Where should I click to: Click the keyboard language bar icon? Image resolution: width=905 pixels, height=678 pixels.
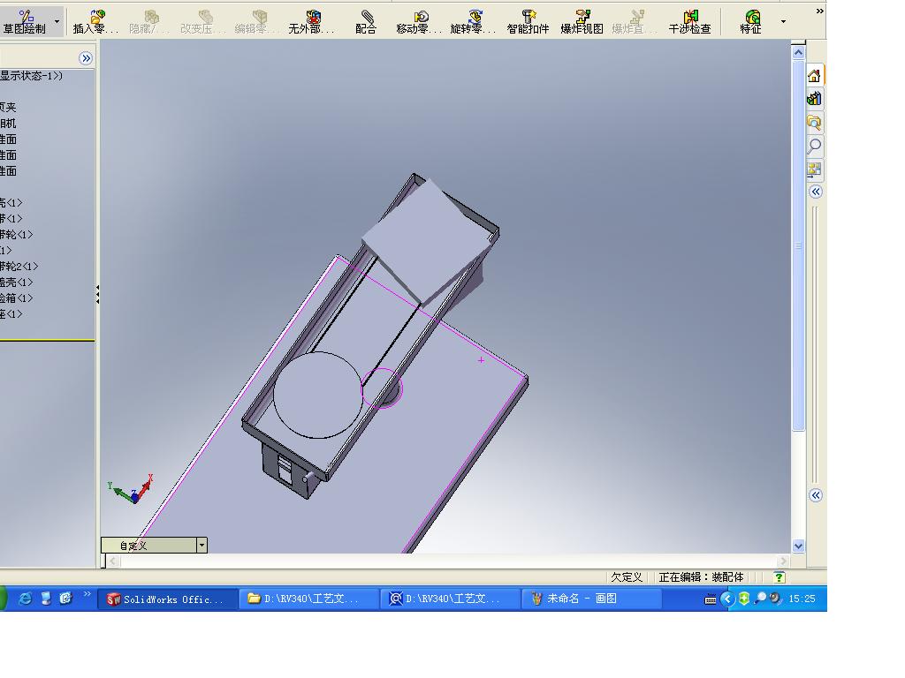[x=711, y=599]
